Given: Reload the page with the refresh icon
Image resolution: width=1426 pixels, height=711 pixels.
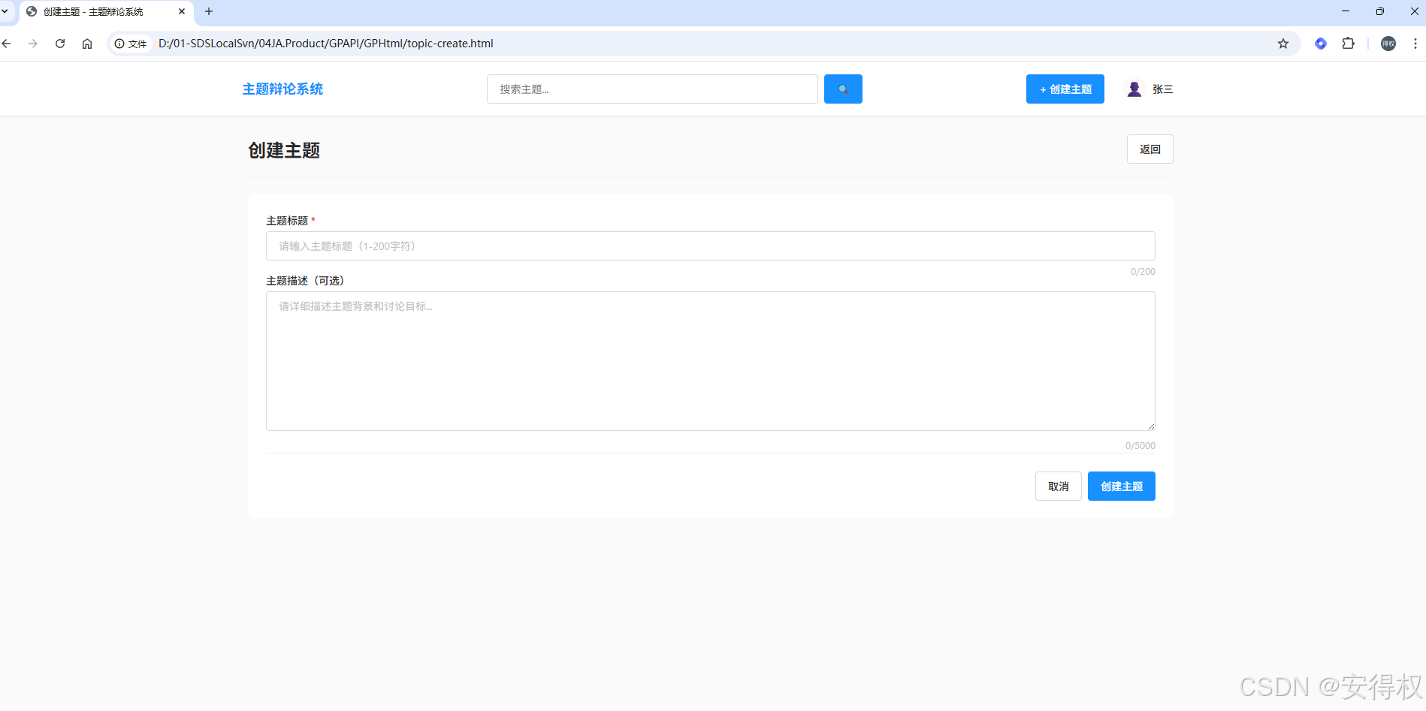Looking at the screenshot, I should click(x=60, y=44).
